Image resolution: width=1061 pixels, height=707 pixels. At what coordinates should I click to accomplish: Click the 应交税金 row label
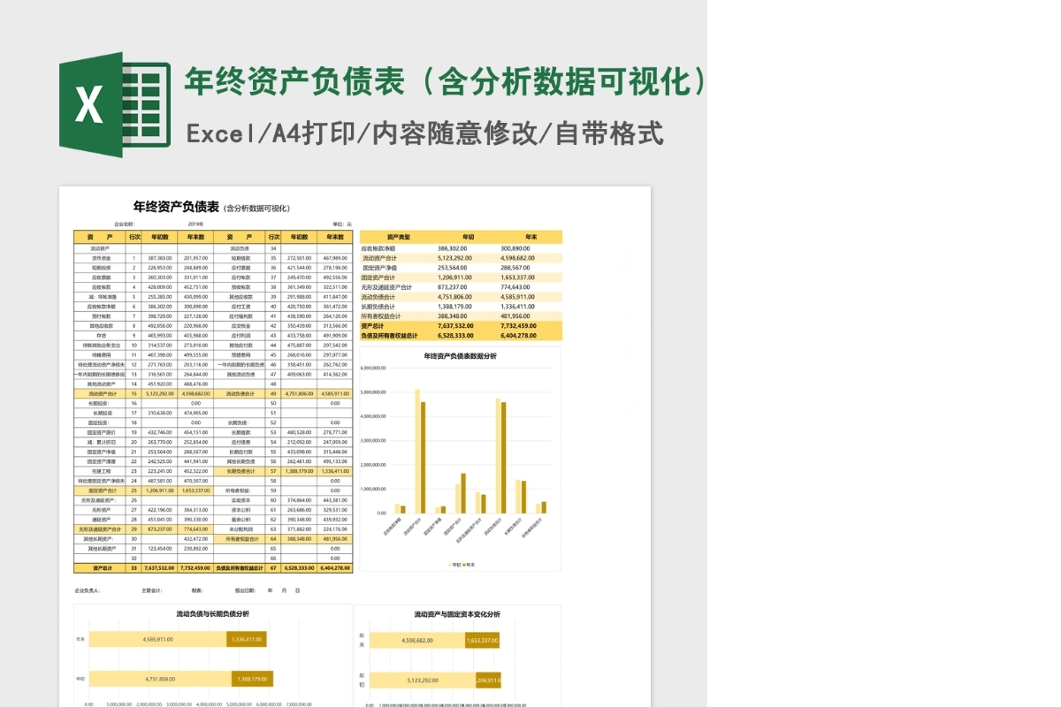click(x=240, y=326)
